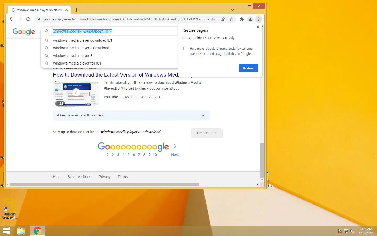This screenshot has width=377, height=236.
Task: Click the Action Center flag tray icon
Action: [x=340, y=231]
